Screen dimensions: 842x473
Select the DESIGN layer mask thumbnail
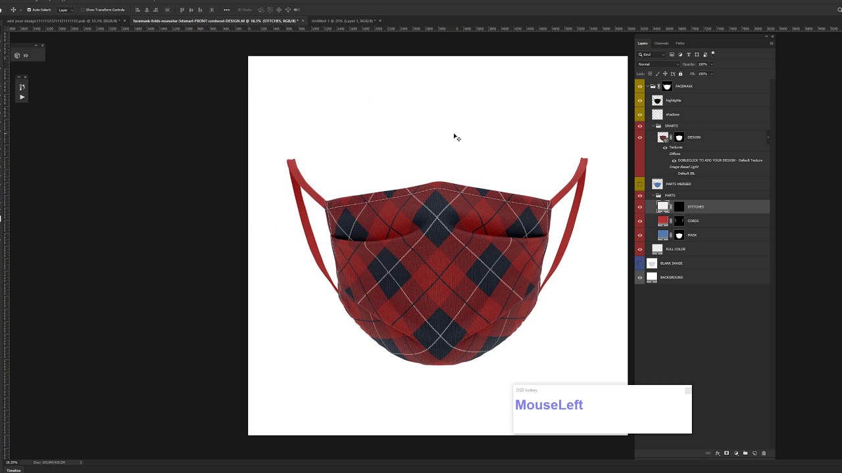tap(679, 137)
